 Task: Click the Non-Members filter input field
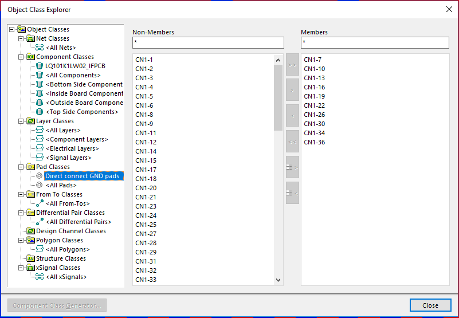[208, 42]
